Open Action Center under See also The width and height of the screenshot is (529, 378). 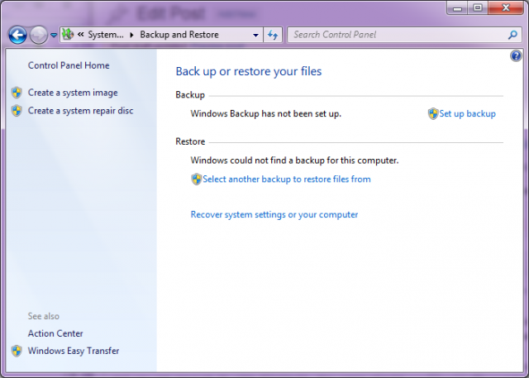[55, 333]
